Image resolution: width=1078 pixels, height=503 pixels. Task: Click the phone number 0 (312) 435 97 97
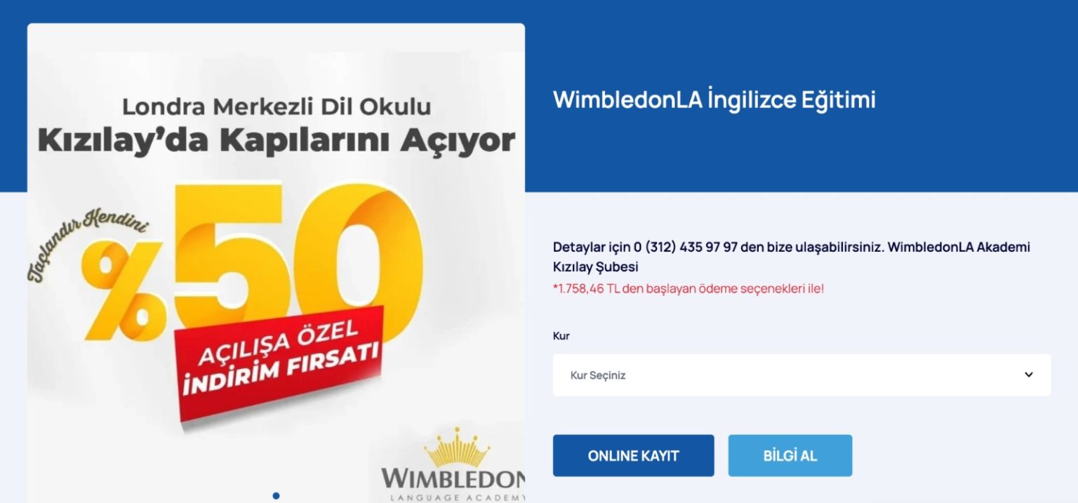(685, 248)
